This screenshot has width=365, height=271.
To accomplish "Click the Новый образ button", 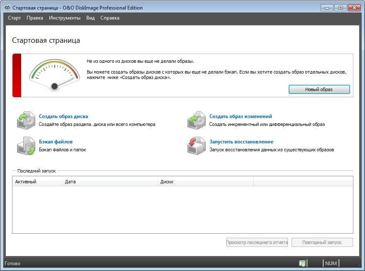I will 319,89.
